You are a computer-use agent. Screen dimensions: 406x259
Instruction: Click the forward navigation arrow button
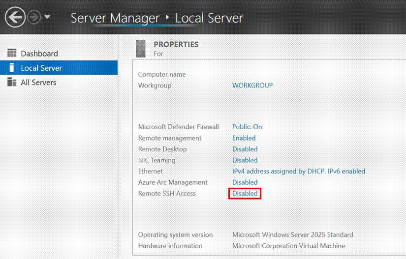(x=34, y=18)
